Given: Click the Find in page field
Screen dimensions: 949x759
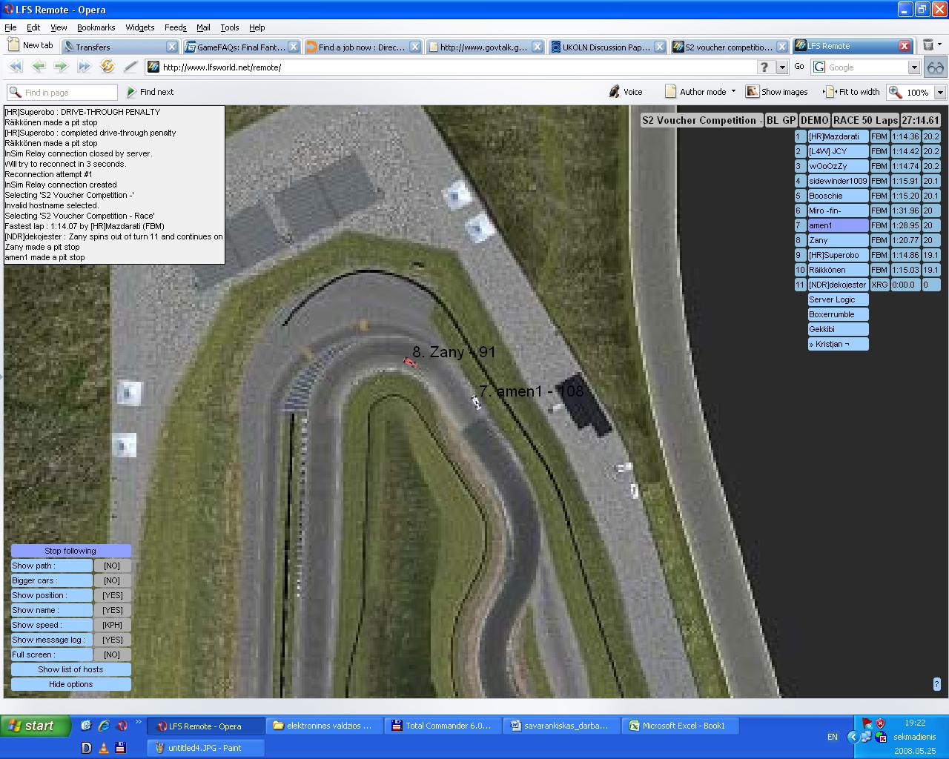Looking at the screenshot, I should coord(62,92).
